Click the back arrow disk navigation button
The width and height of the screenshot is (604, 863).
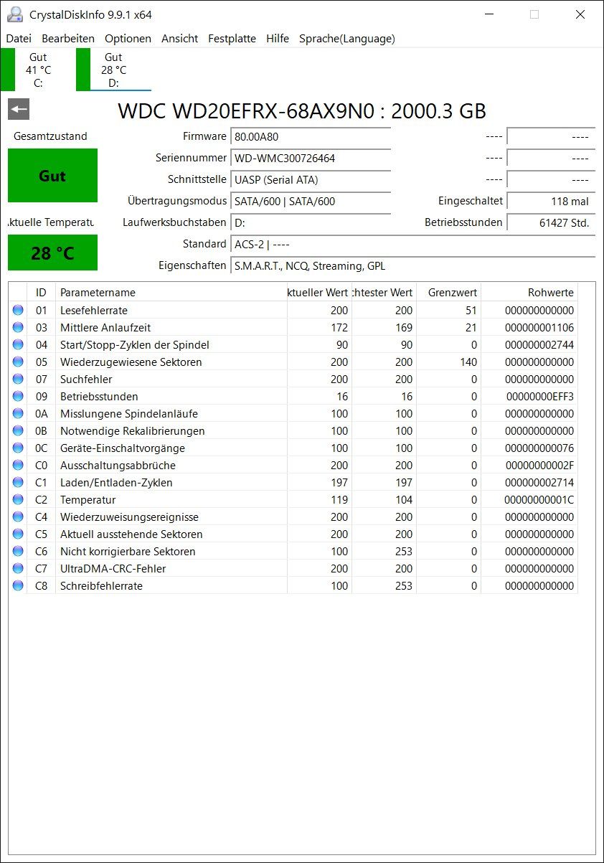coord(19,110)
